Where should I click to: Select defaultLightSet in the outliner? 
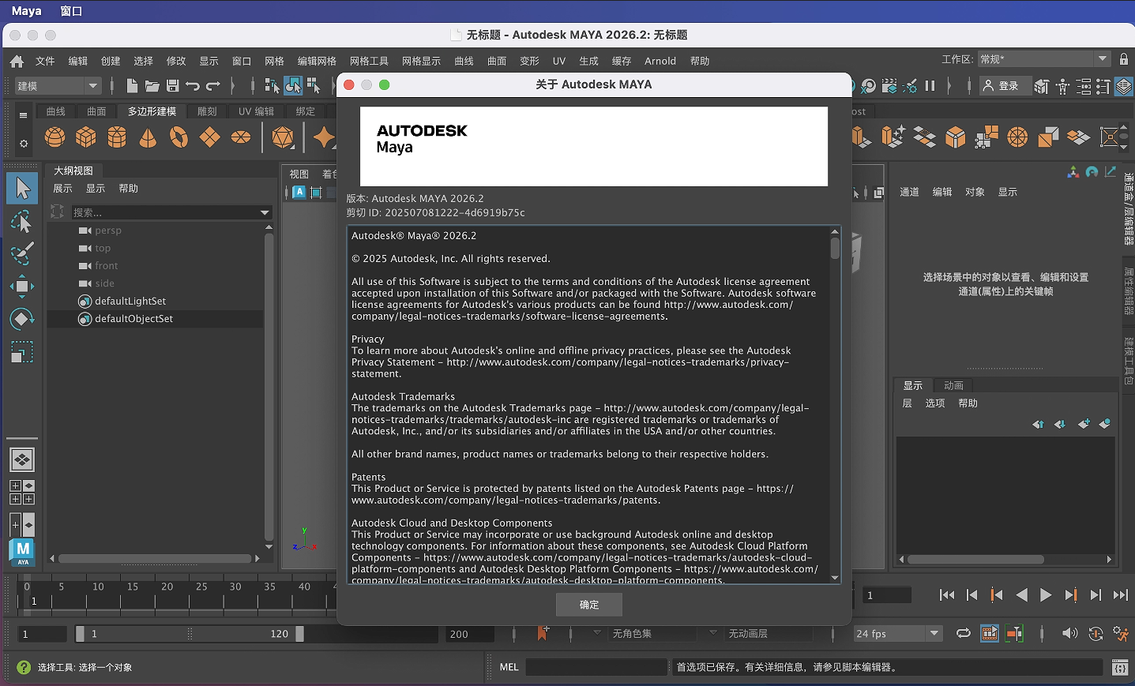pyautogui.click(x=130, y=301)
